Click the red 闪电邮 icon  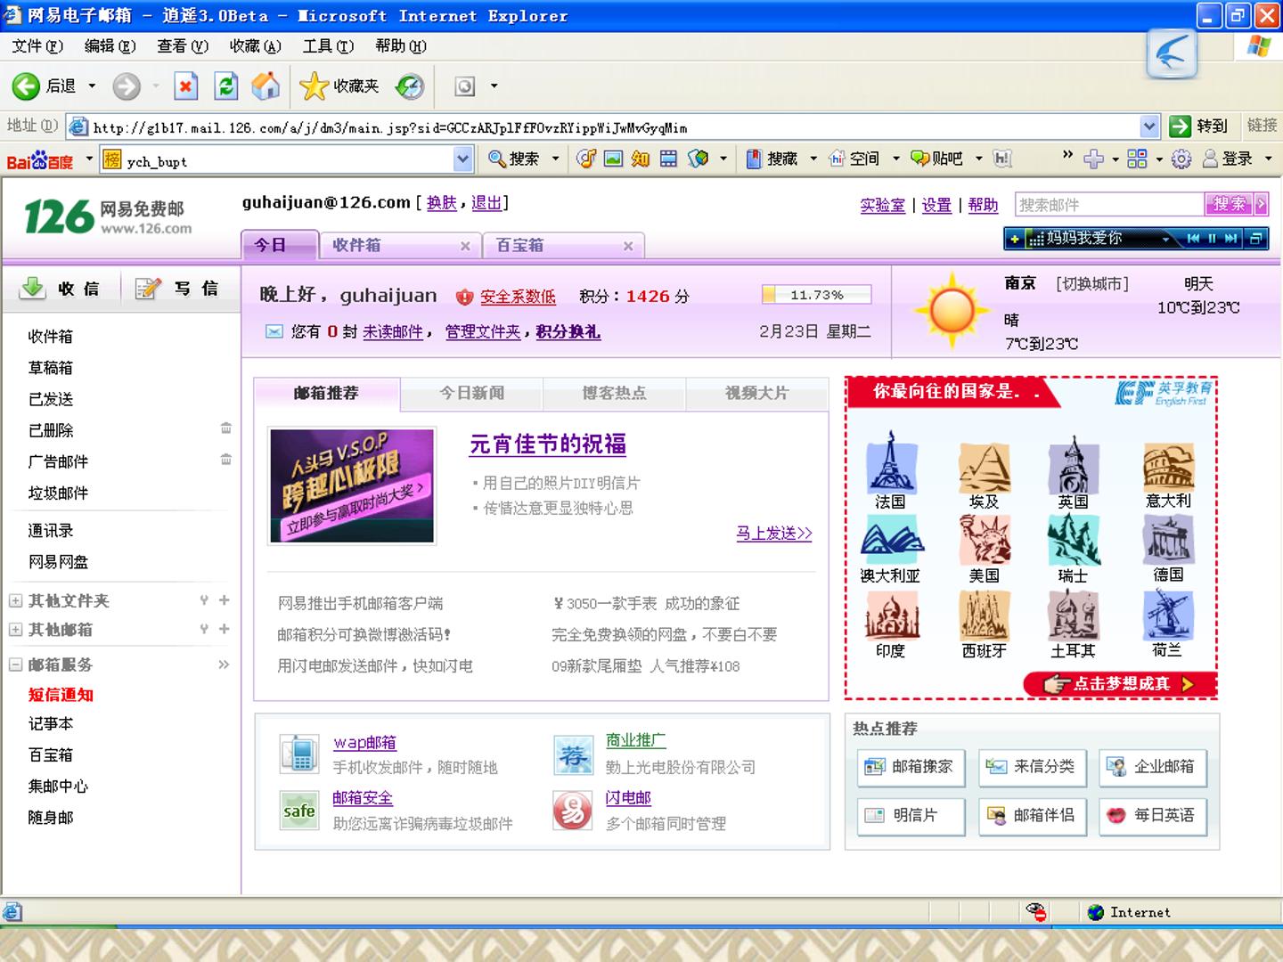[x=573, y=811]
